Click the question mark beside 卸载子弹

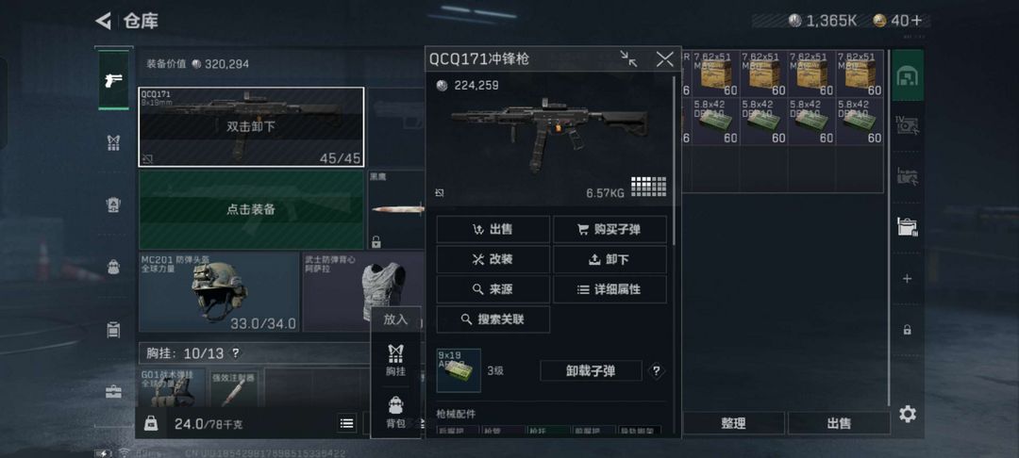(657, 371)
